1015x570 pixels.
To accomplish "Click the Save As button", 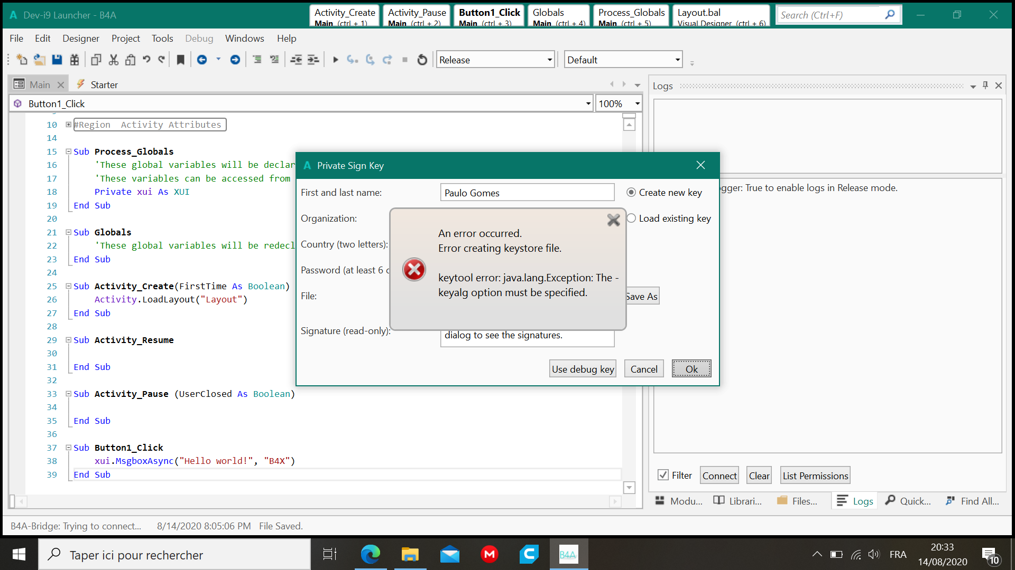I will (x=642, y=296).
